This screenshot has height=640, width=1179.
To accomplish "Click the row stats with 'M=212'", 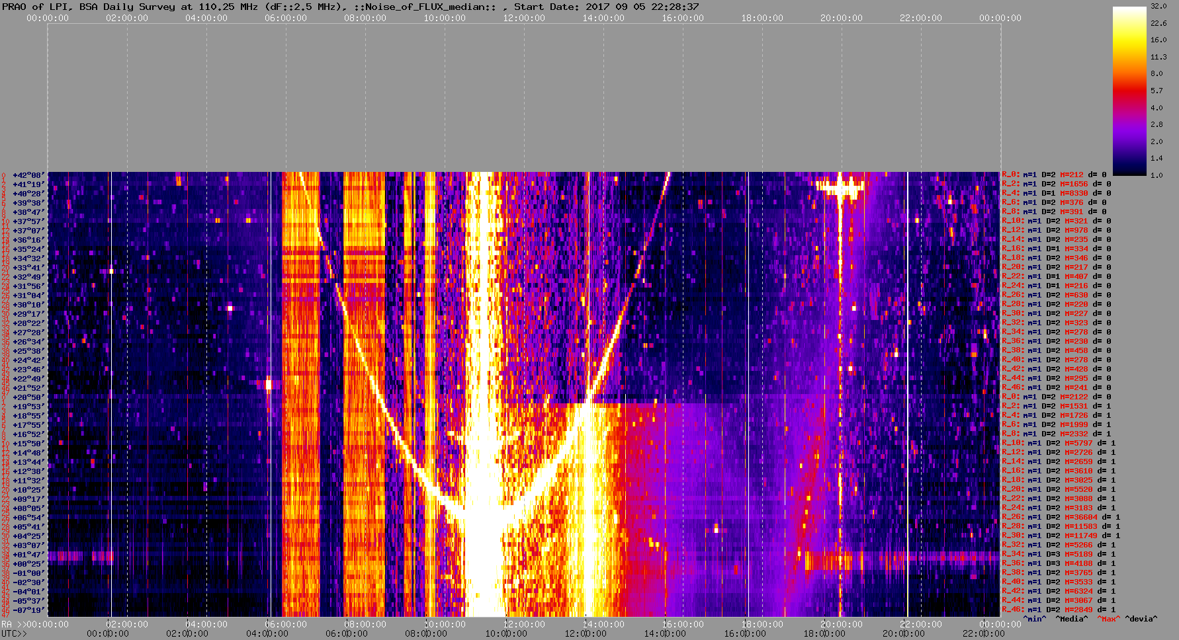I will tap(1054, 175).
